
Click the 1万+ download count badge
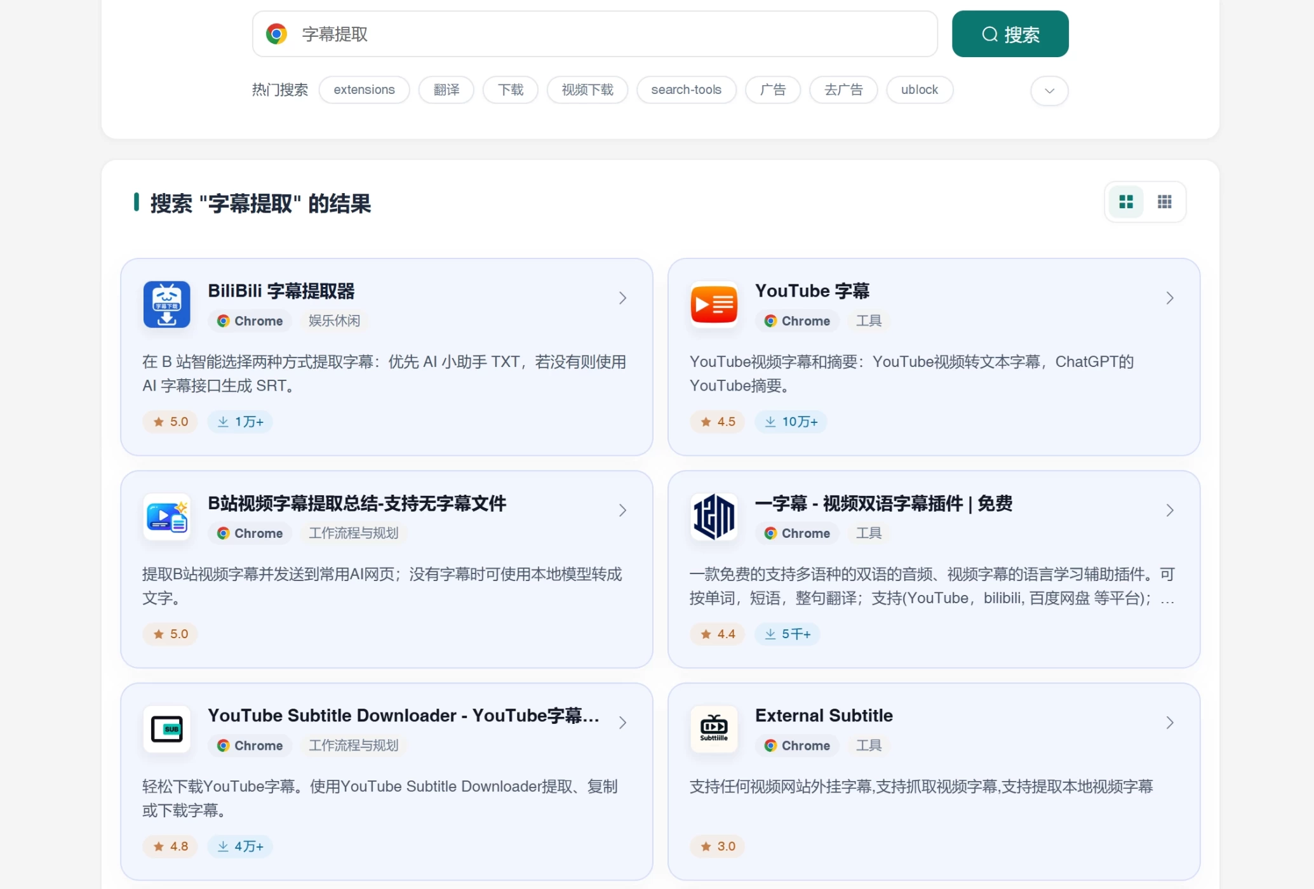(240, 422)
